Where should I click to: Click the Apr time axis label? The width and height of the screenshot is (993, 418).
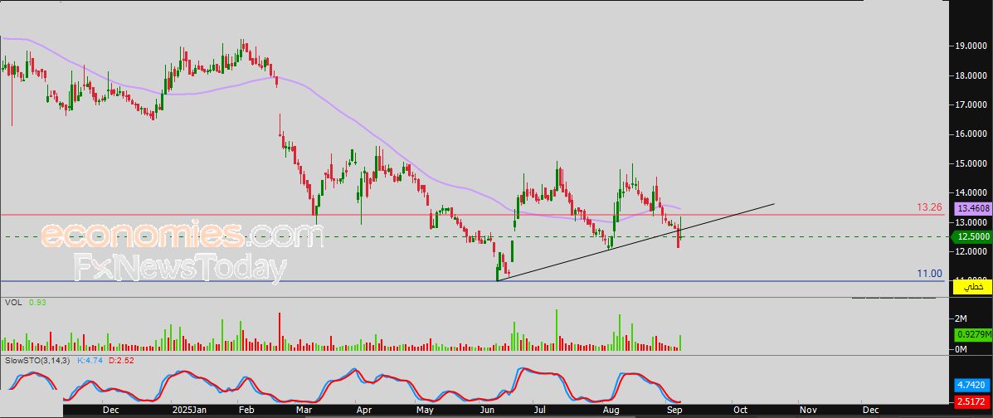[x=363, y=411]
